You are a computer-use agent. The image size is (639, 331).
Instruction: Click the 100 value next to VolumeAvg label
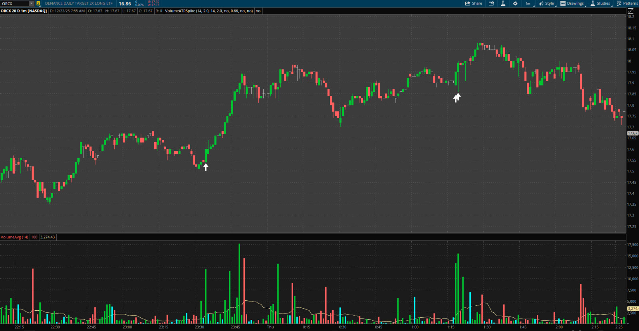point(34,237)
